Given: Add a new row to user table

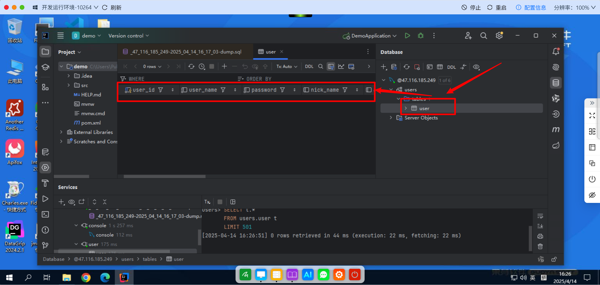Looking at the screenshot, I should tap(224, 66).
